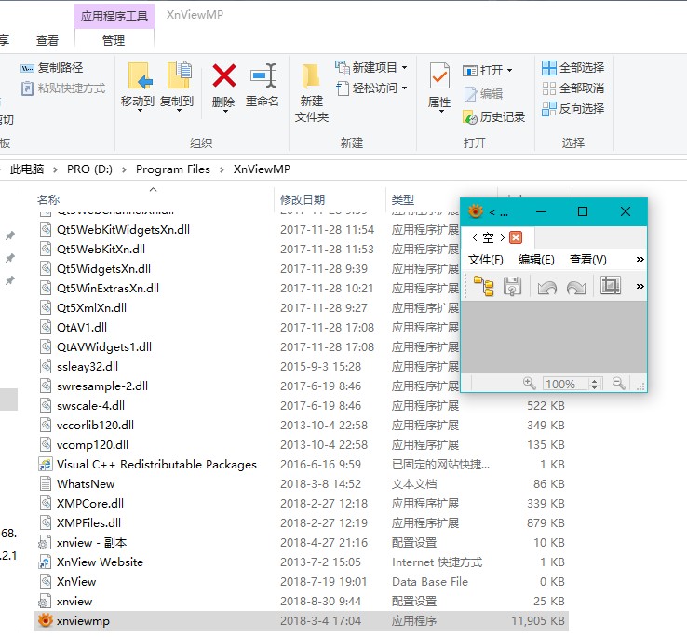Select the xnviewmp application file

(302, 621)
